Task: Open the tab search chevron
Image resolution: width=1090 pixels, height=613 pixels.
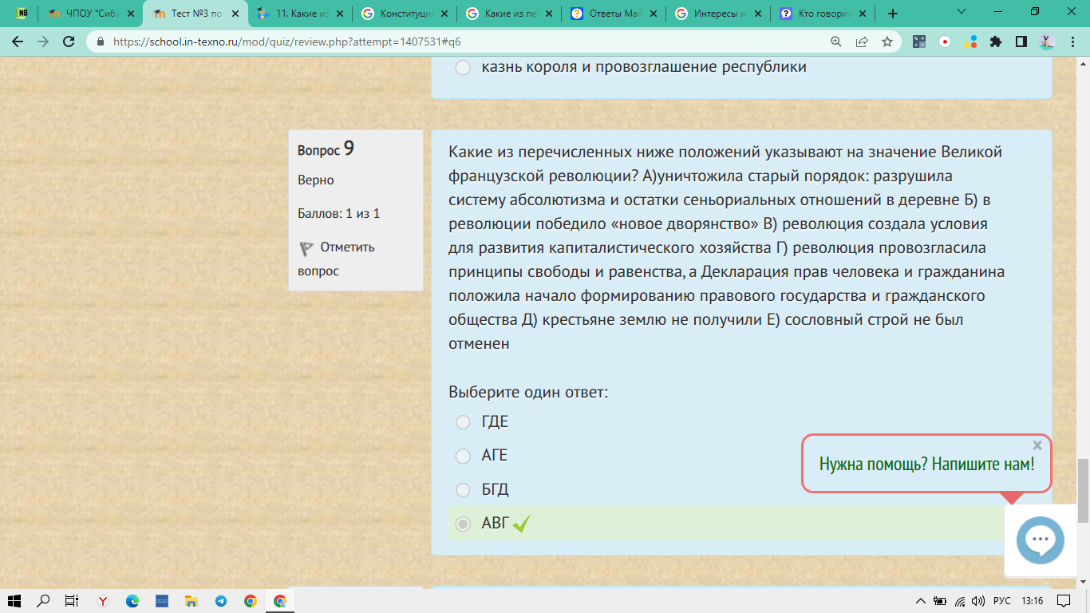Action: pyautogui.click(x=961, y=13)
